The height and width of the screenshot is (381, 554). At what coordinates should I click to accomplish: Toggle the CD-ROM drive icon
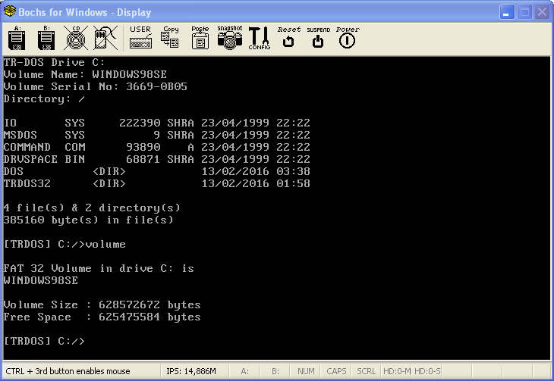tap(75, 37)
